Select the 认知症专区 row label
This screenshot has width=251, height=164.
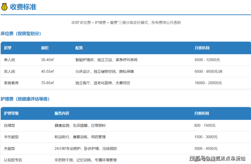coord(13,160)
